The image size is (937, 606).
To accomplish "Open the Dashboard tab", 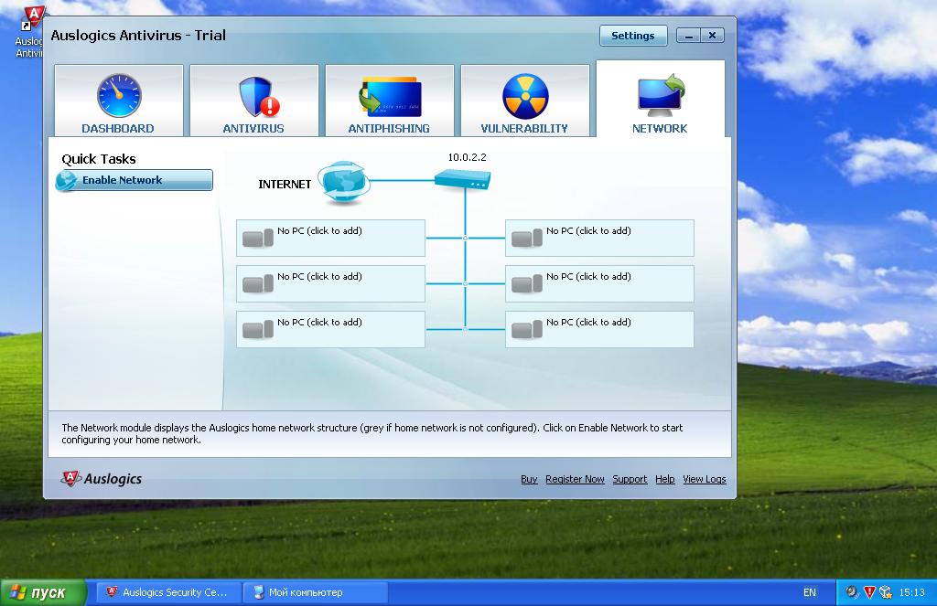I will click(118, 101).
